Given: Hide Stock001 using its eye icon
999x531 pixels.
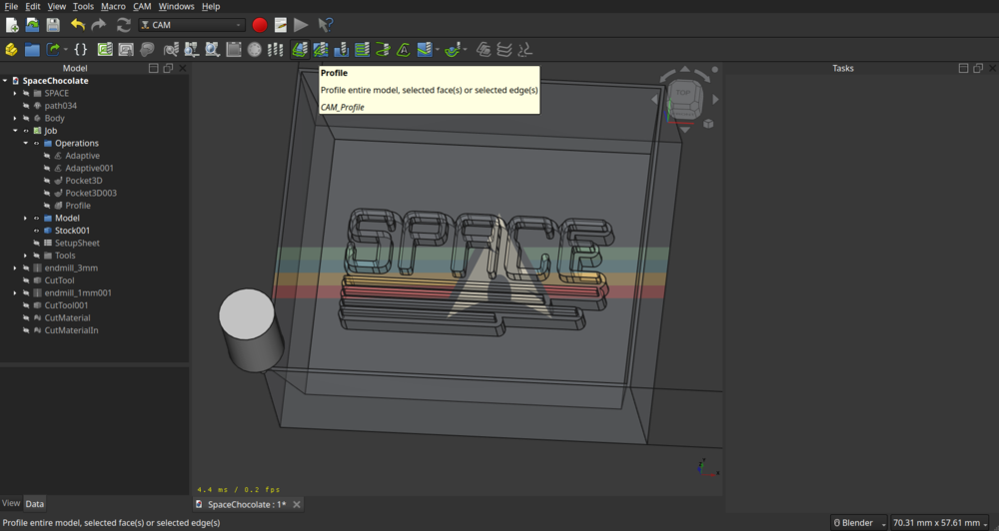Looking at the screenshot, I should point(36,231).
